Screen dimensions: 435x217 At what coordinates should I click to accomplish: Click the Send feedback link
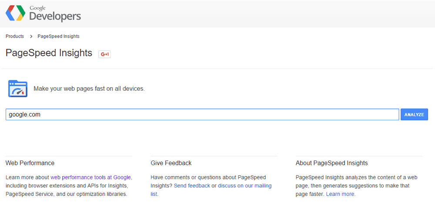(x=192, y=185)
